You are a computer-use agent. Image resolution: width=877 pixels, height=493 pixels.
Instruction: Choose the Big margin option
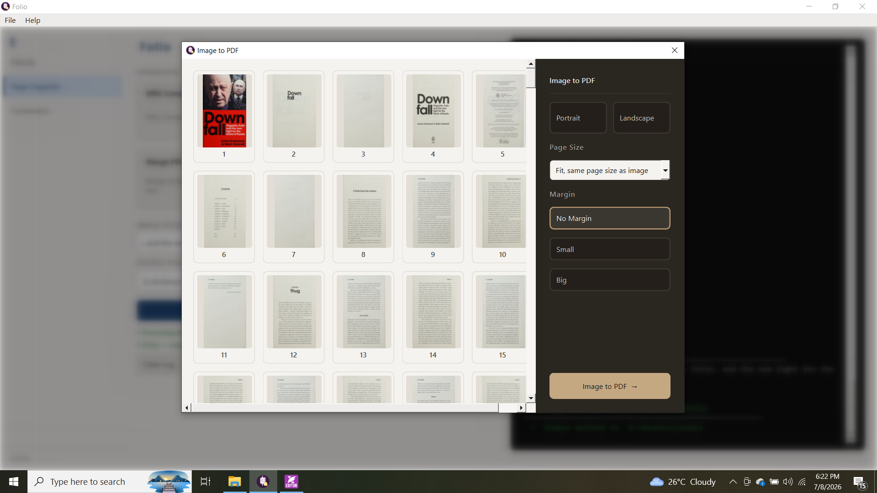point(610,280)
